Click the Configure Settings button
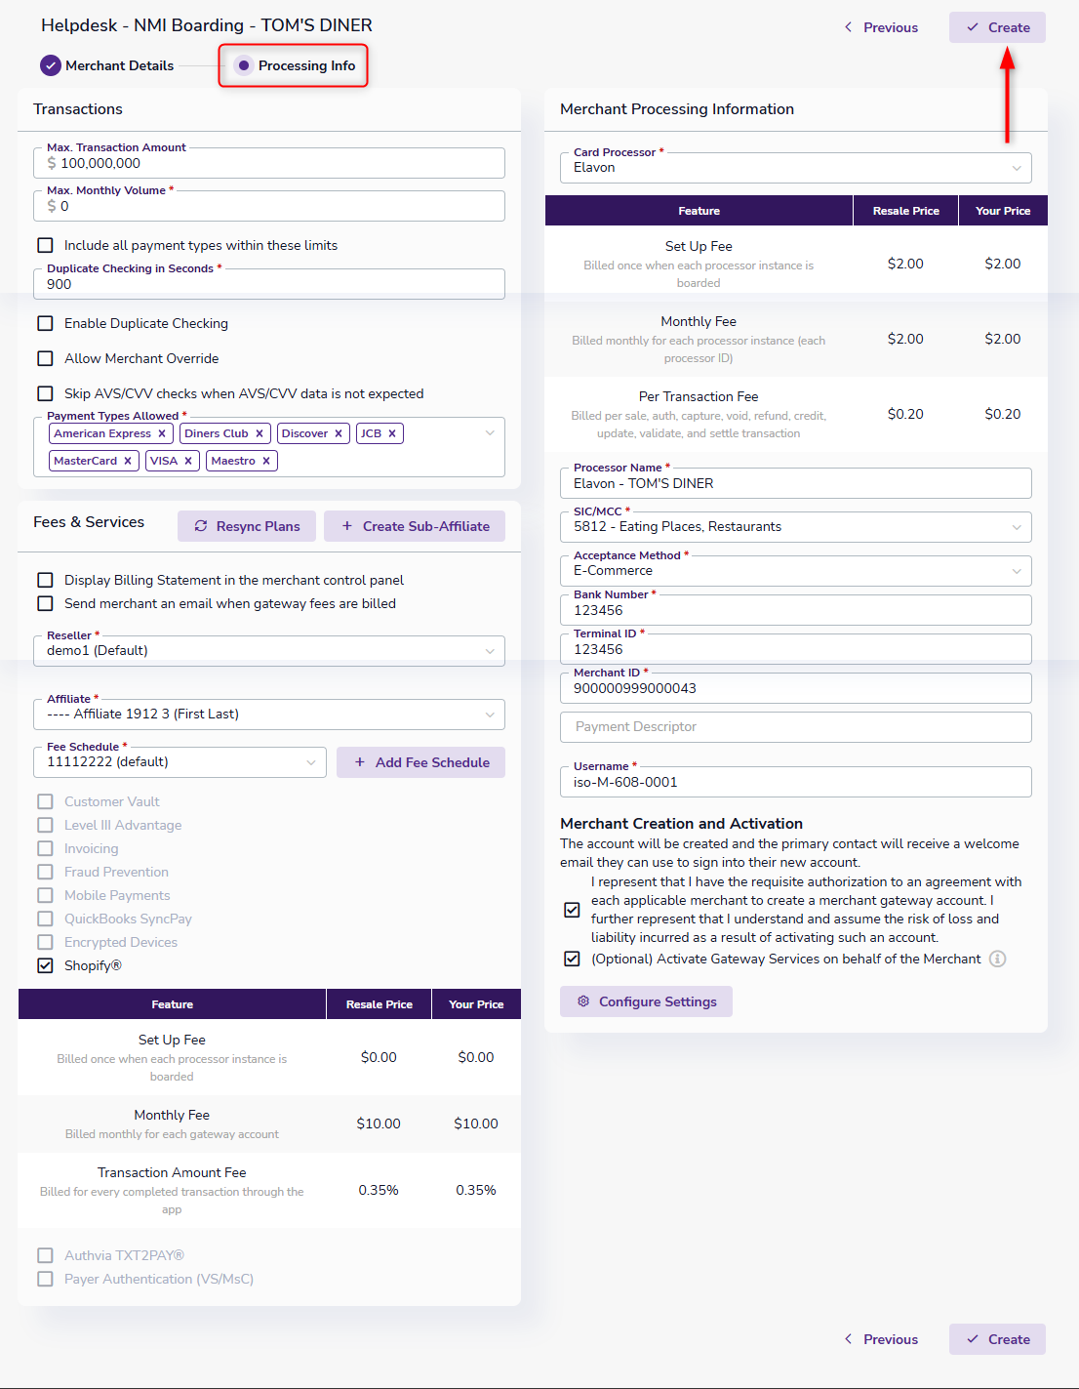 pyautogui.click(x=646, y=1001)
